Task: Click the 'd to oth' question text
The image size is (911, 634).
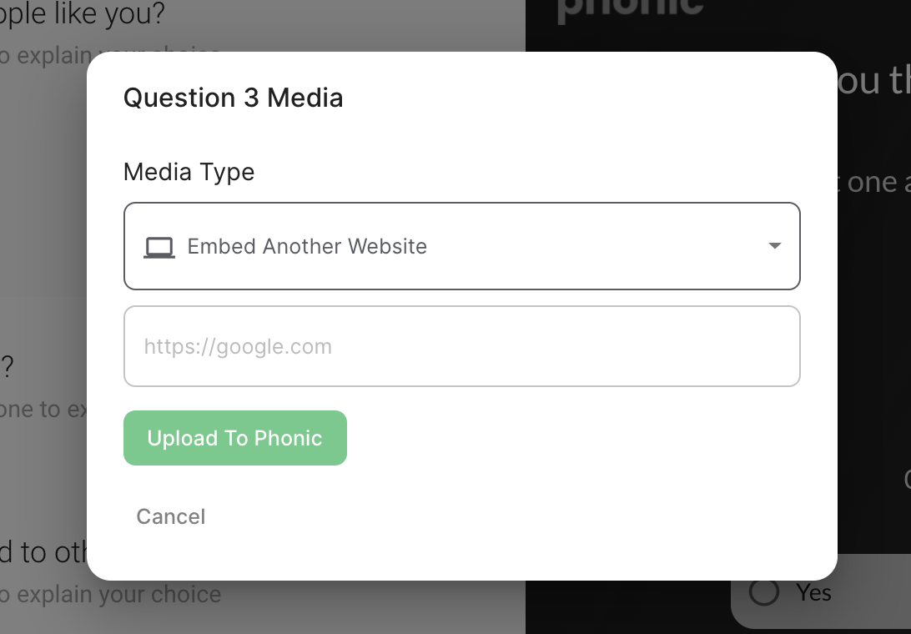Action: [x=43, y=553]
